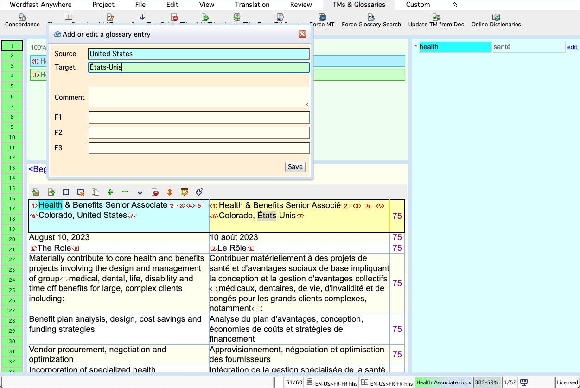This screenshot has width=580, height=388.
Task: Click inside the Comment field of the dialog
Action: (198, 96)
